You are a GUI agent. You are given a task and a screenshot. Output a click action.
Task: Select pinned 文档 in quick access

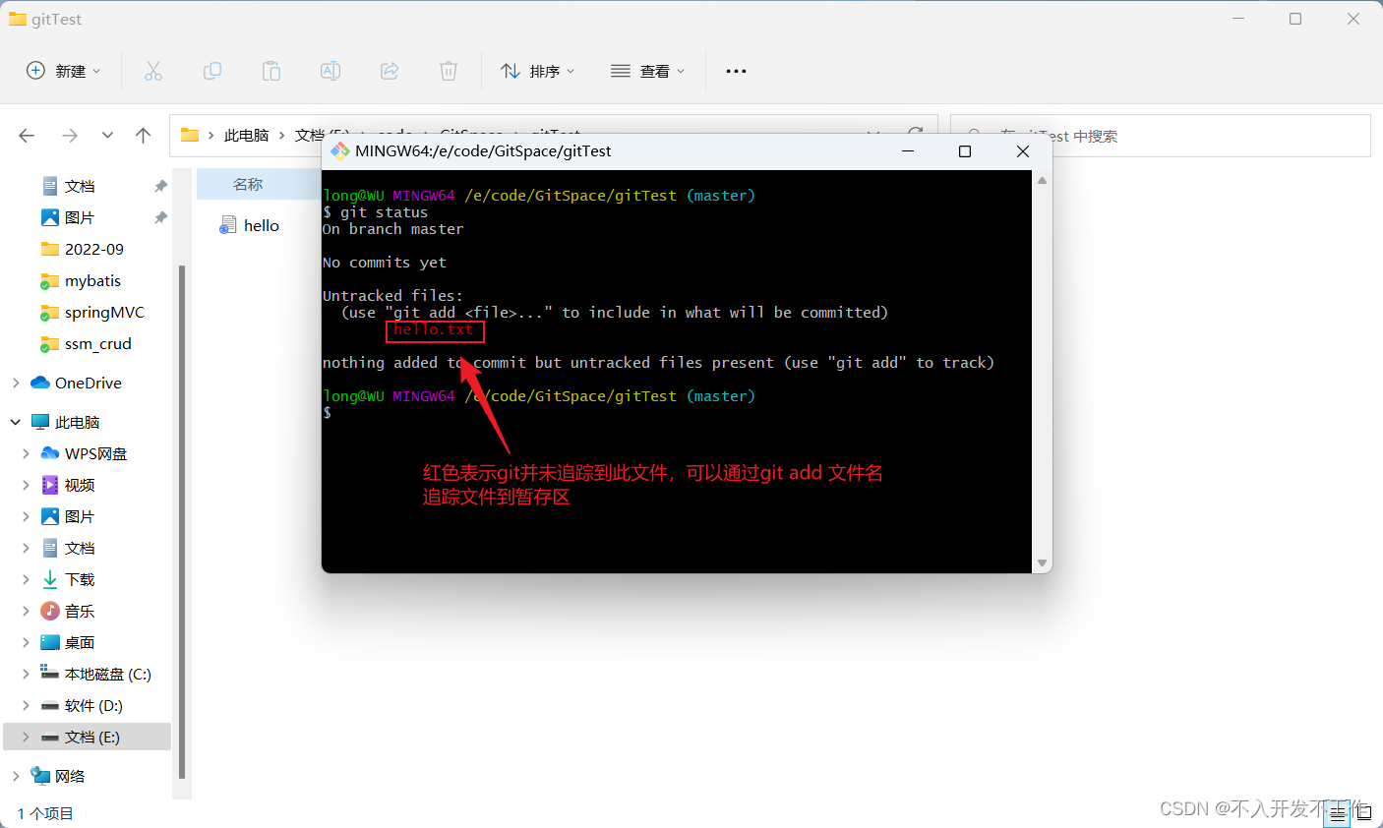tap(80, 186)
